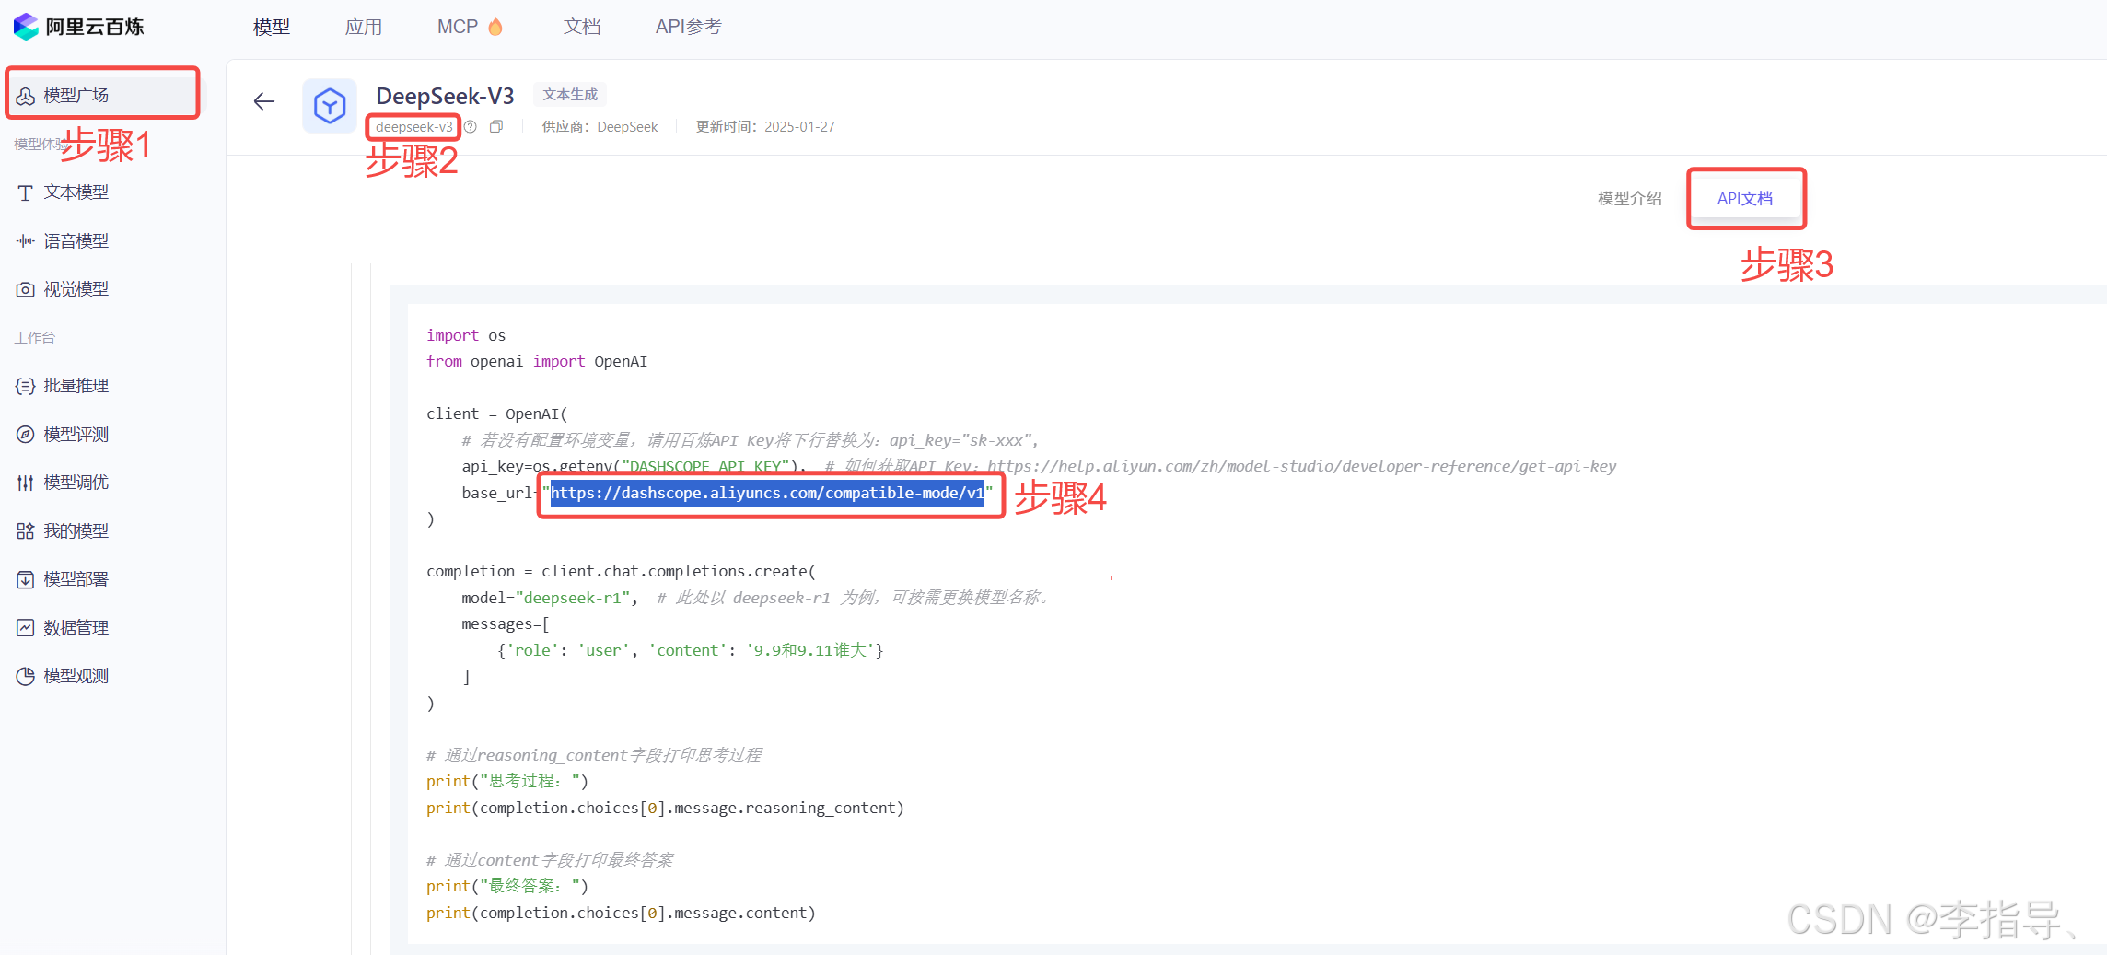
Task: Click the 数据管理 chart icon
Action: click(26, 627)
